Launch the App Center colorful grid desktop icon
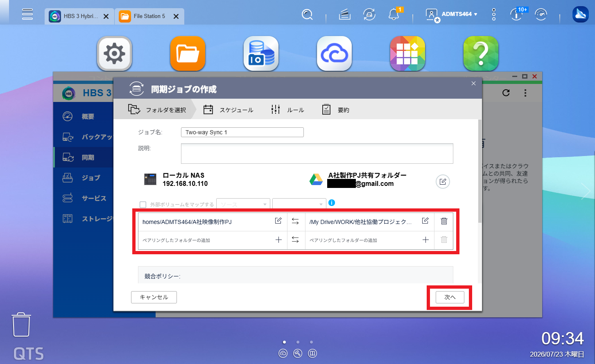Viewport: 595px width, 364px height. click(407, 54)
